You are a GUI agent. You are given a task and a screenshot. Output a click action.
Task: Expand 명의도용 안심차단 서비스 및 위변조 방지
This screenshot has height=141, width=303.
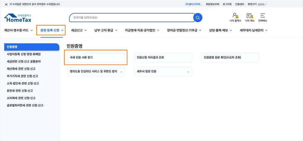(96, 71)
